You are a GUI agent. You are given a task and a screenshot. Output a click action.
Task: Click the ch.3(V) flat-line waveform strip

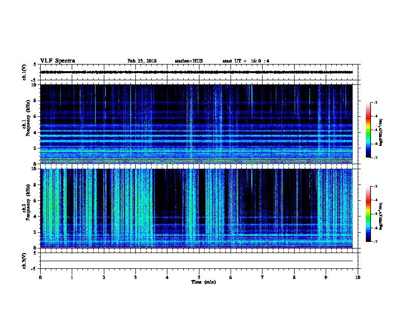pyautogui.click(x=199, y=261)
